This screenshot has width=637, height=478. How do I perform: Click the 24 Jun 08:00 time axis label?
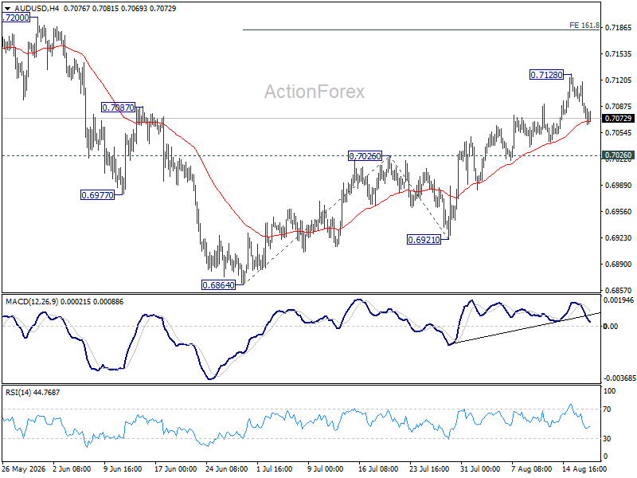coord(227,468)
